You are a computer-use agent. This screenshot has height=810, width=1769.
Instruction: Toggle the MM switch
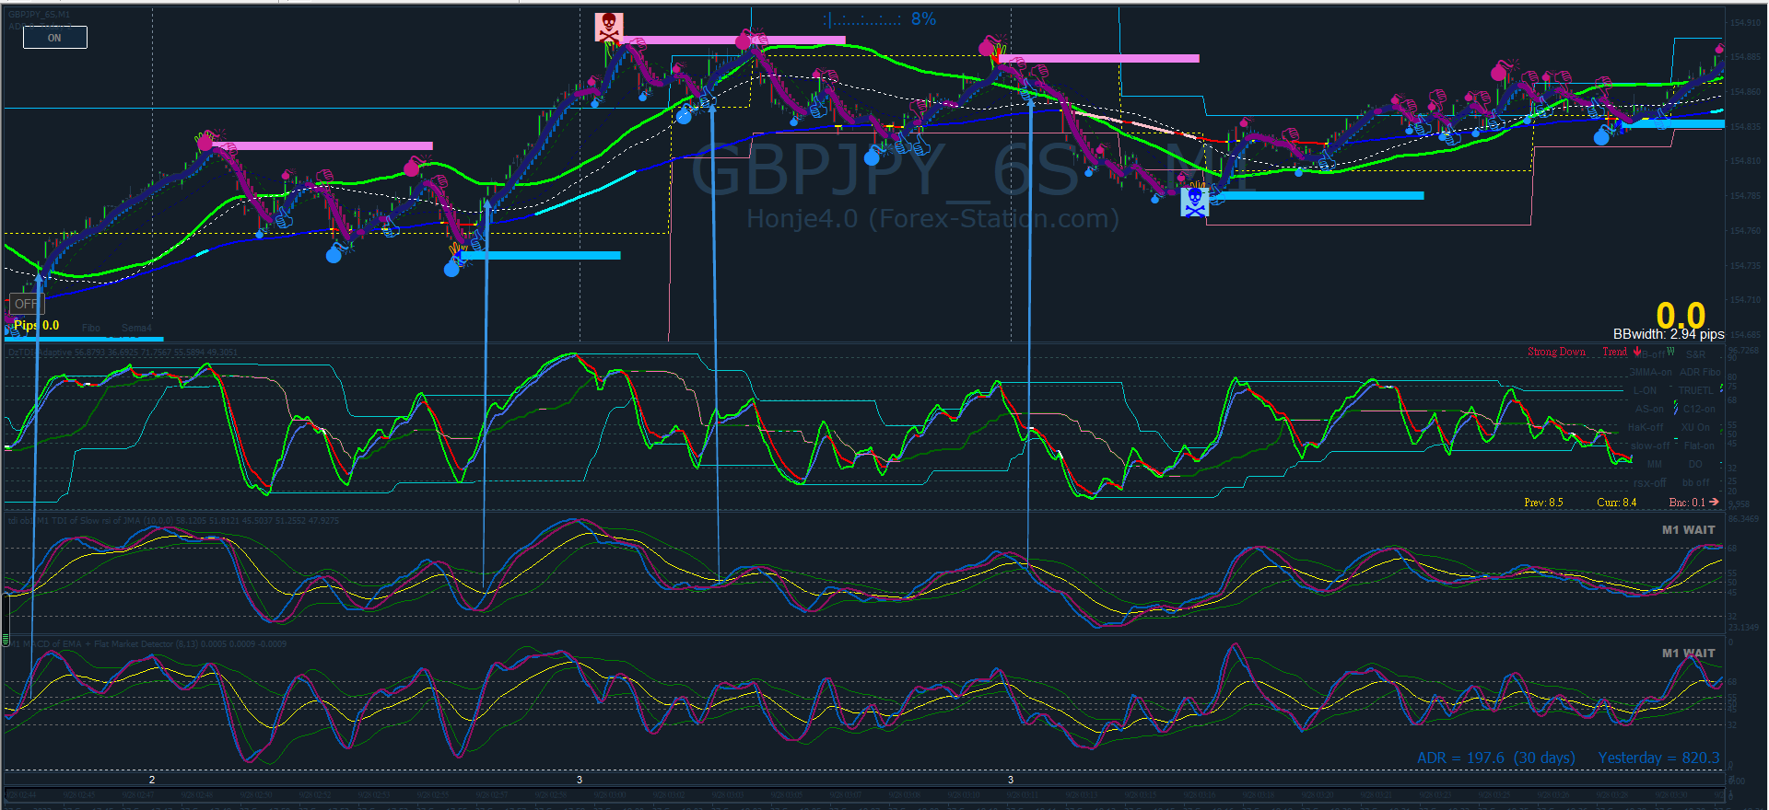click(x=1655, y=465)
